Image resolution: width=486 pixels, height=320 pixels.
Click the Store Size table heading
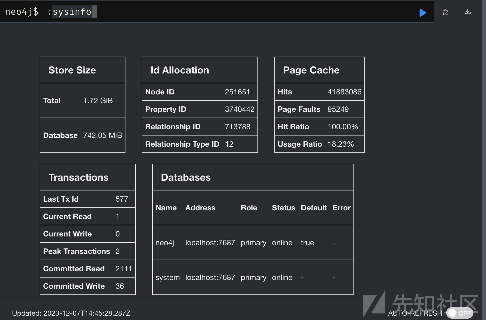tap(72, 70)
